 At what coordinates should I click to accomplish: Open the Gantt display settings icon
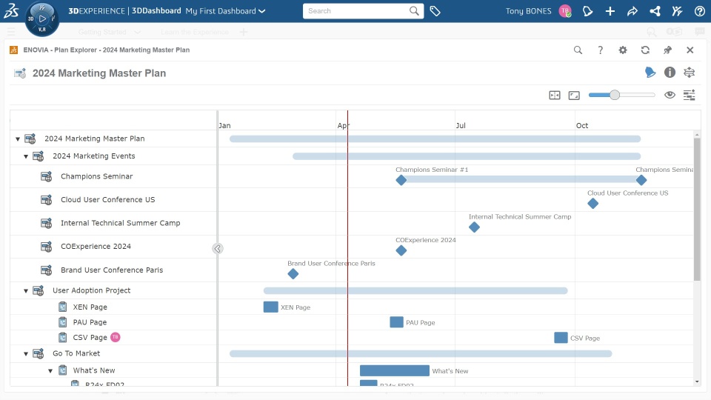(690, 95)
